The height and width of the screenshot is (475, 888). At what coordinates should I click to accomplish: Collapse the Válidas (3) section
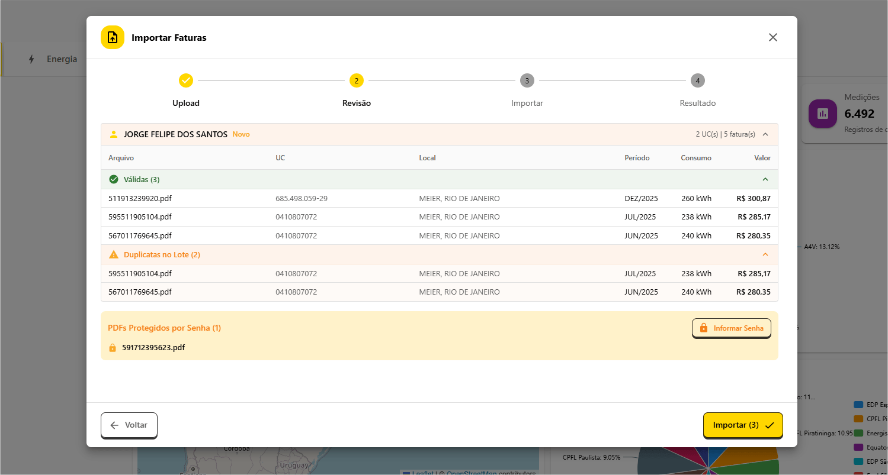coord(765,179)
